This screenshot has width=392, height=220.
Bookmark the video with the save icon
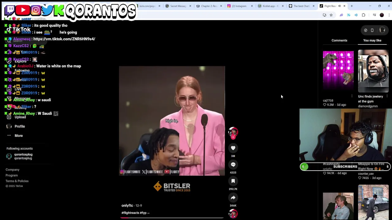[233, 181]
